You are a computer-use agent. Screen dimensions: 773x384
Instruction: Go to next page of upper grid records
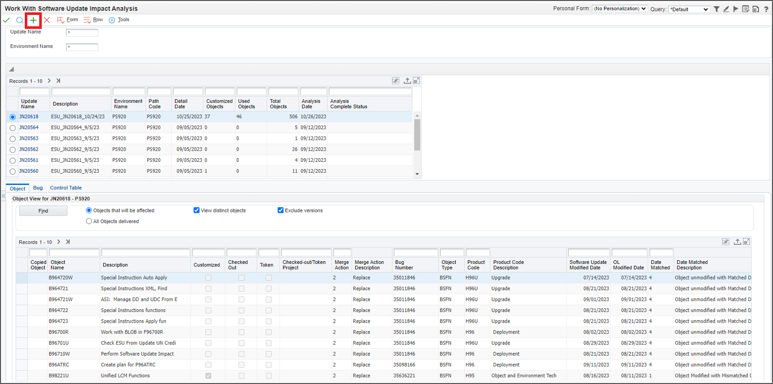[49, 81]
